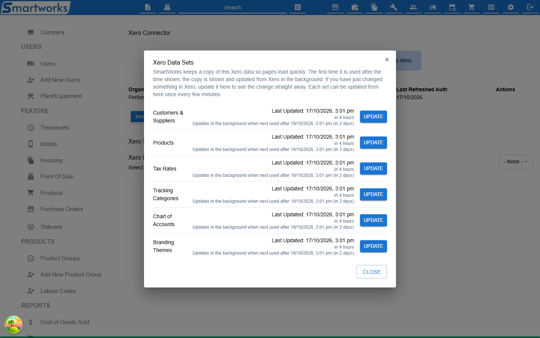Update the Branding Themes data set
540x338 pixels.
click(x=373, y=246)
